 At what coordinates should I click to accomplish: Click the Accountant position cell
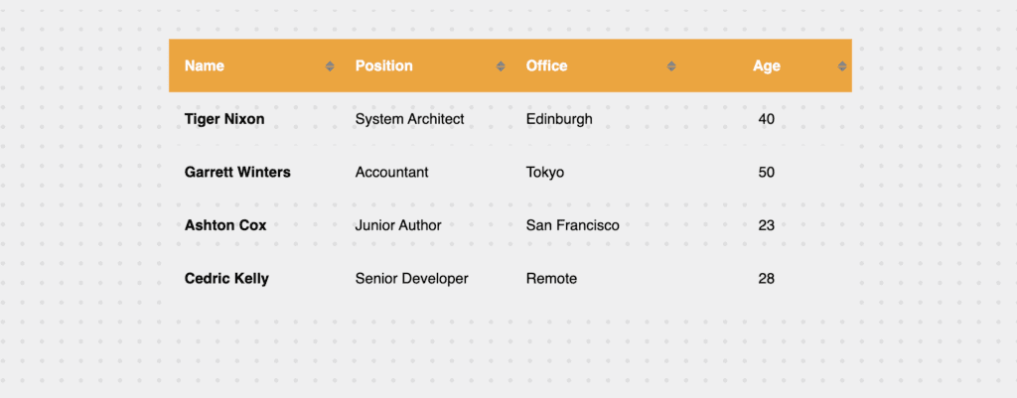391,173
